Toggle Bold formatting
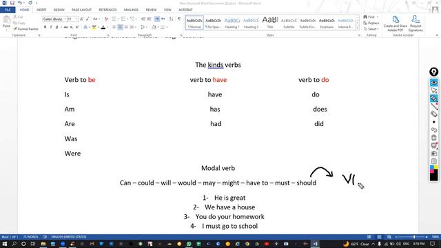441x248 pixels. [x=45, y=28]
